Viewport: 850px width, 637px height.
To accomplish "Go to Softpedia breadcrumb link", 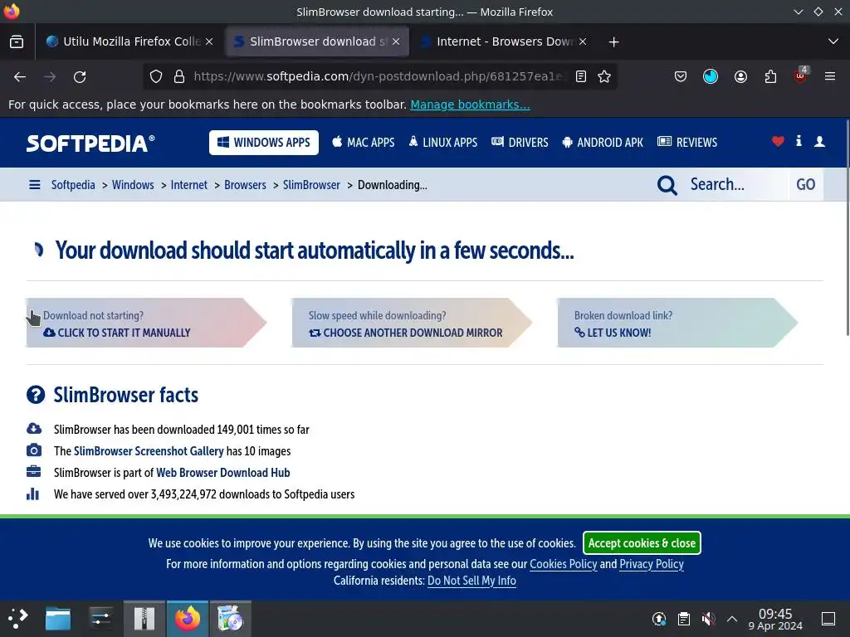I will click(x=73, y=185).
